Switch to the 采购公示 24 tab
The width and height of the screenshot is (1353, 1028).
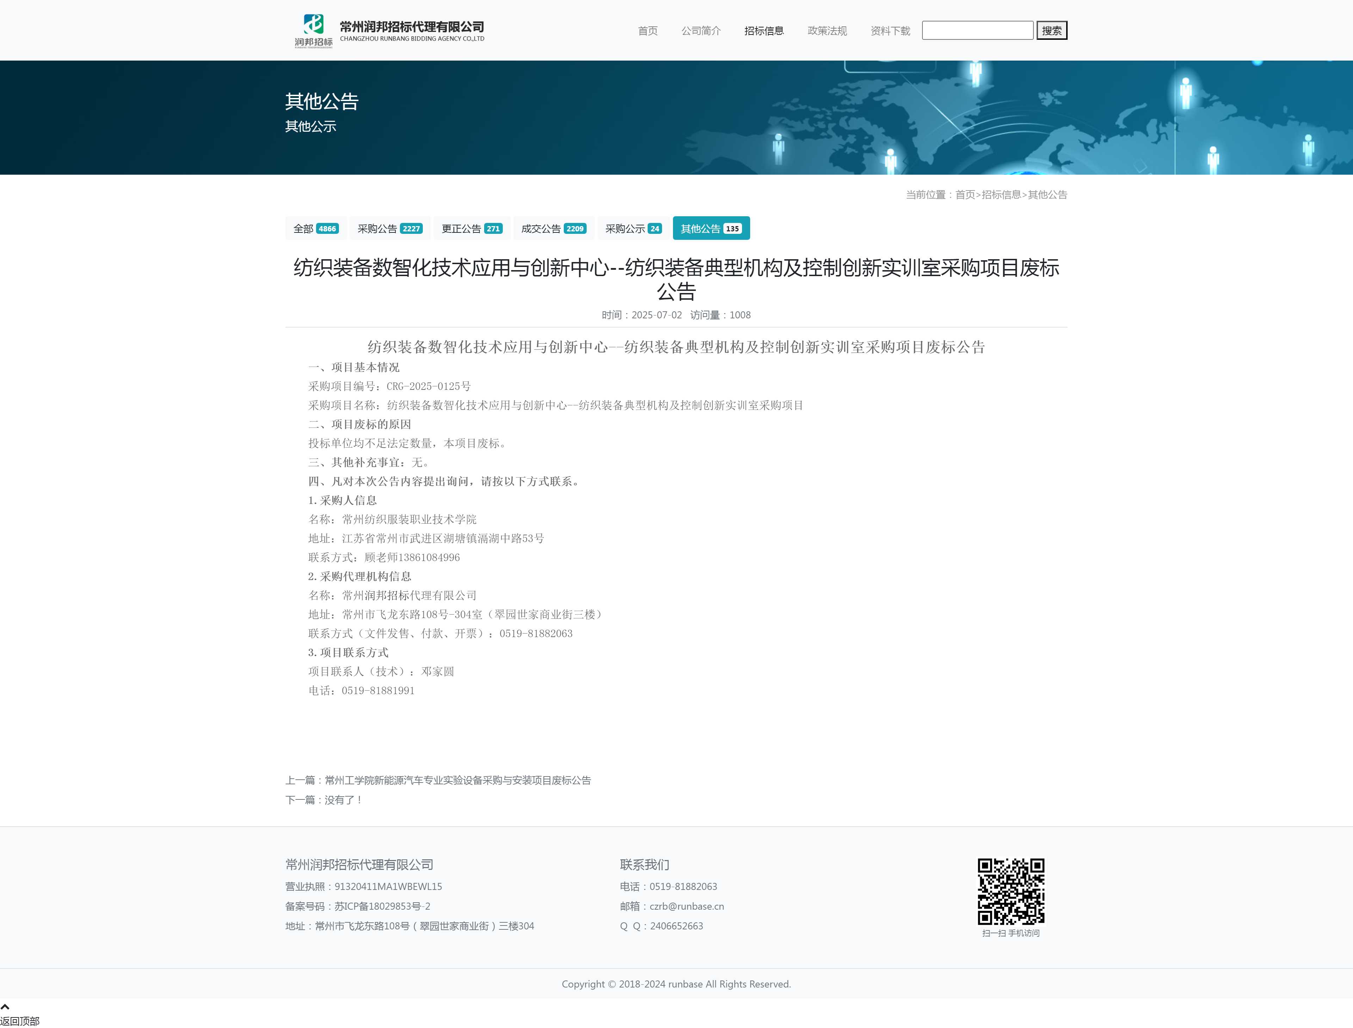633,228
